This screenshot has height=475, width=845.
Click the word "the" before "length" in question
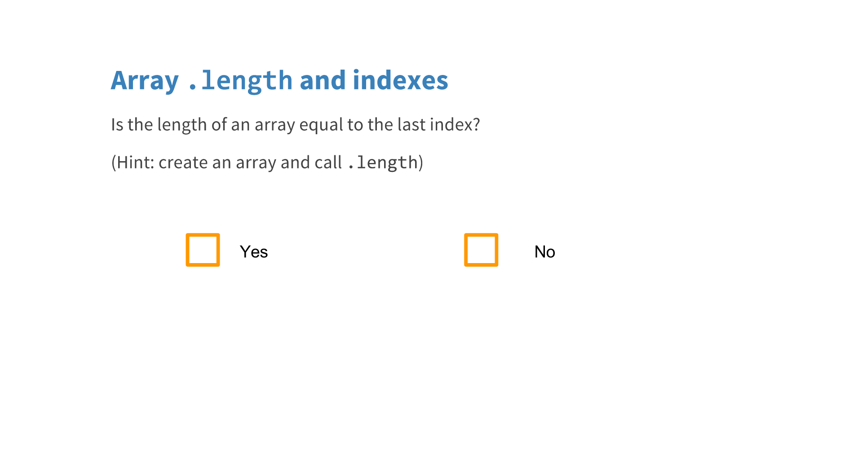pos(140,125)
